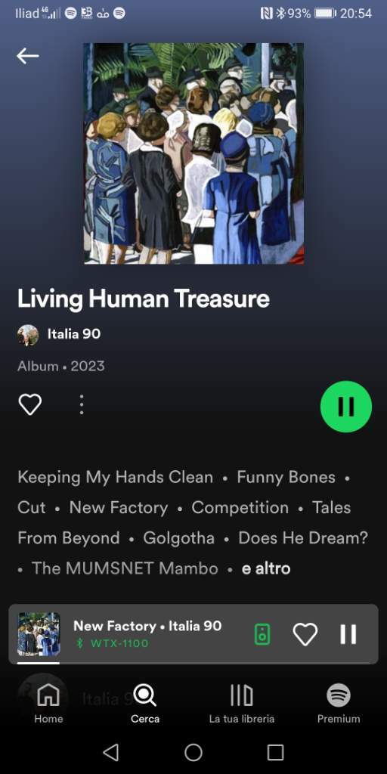This screenshot has height=774, width=387.
Task: Tap the Android back navigation triangle
Action: click(111, 752)
